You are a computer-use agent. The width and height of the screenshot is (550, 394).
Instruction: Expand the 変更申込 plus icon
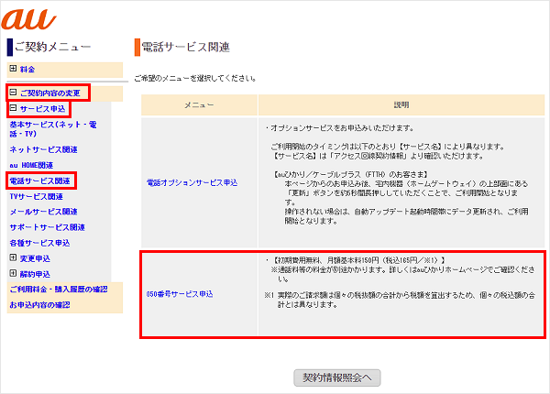(13, 259)
